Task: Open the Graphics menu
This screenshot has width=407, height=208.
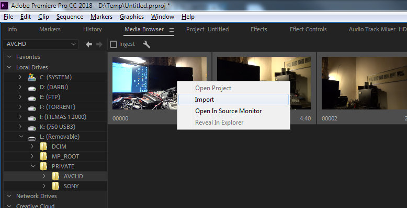Action: [x=132, y=17]
